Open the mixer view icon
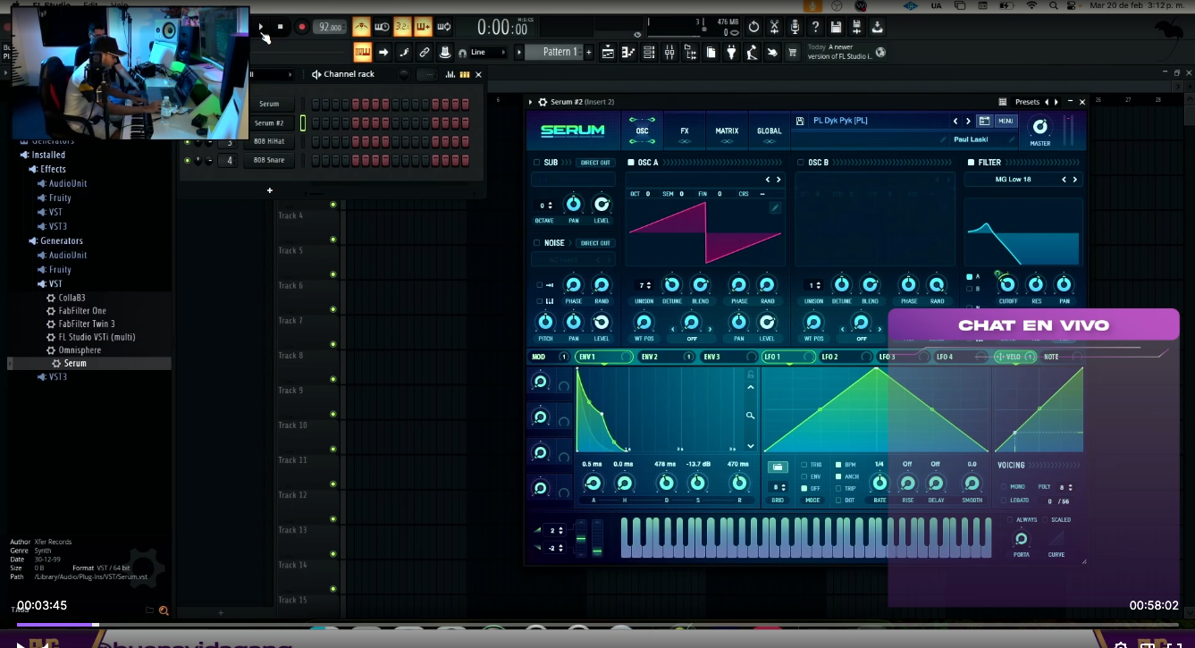Viewport: 1195px width, 648px height. (669, 53)
